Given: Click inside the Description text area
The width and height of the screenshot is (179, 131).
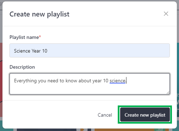Looking at the screenshot, I should (89, 84).
